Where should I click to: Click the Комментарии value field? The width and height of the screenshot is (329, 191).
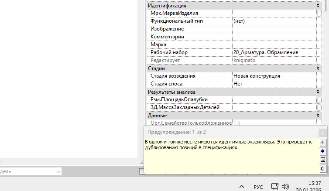click(274, 37)
